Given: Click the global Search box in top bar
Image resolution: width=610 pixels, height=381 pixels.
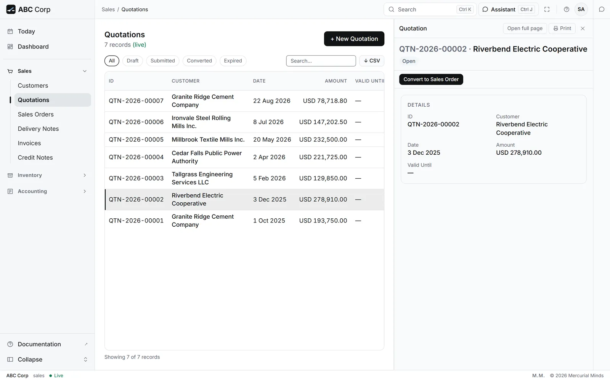Looking at the screenshot, I should [430, 10].
